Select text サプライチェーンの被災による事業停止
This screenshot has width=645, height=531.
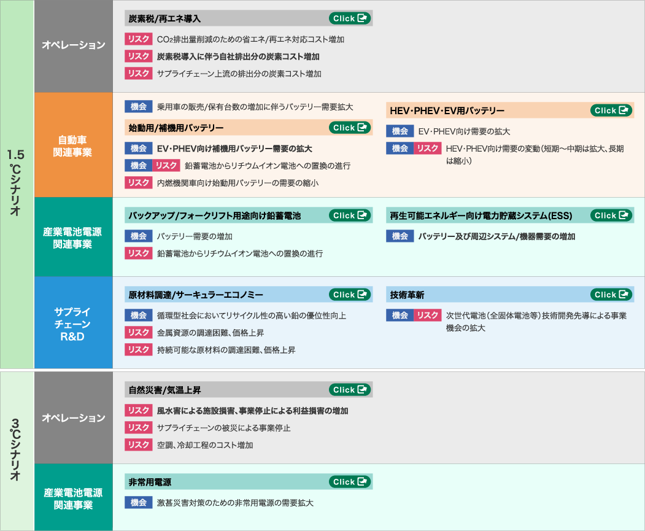223,428
